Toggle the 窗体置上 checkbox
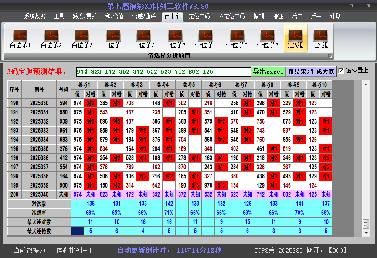Screen dimensions: 377x258 coord(341,70)
